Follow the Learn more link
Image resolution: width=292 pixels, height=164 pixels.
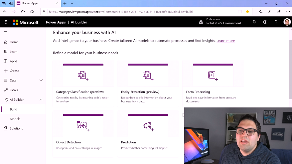point(225,41)
